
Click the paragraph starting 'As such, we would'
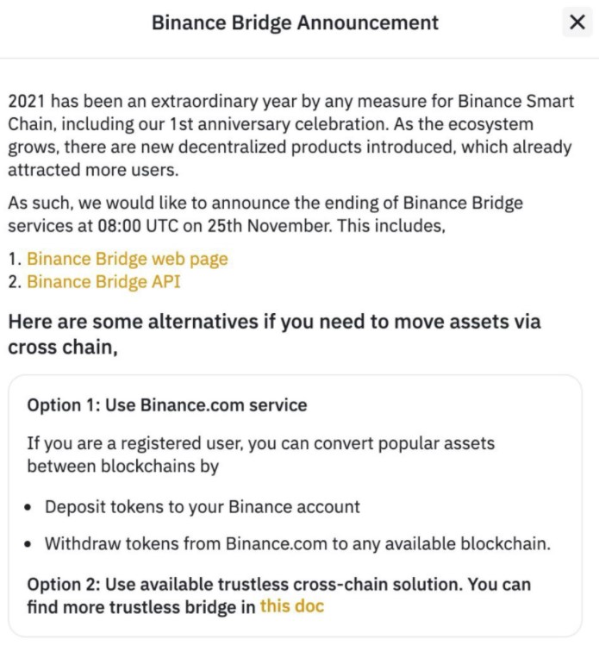coord(265,215)
